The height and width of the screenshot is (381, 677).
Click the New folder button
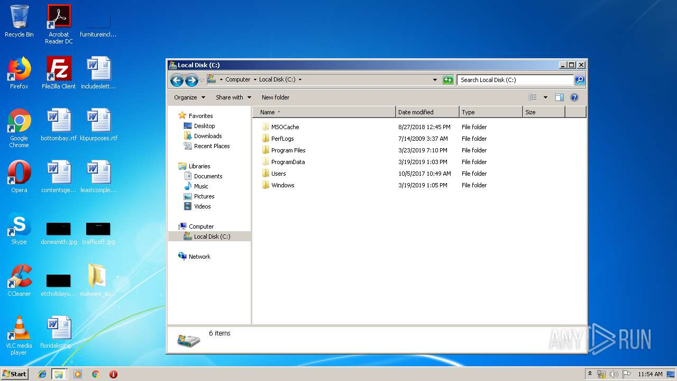pyautogui.click(x=276, y=97)
